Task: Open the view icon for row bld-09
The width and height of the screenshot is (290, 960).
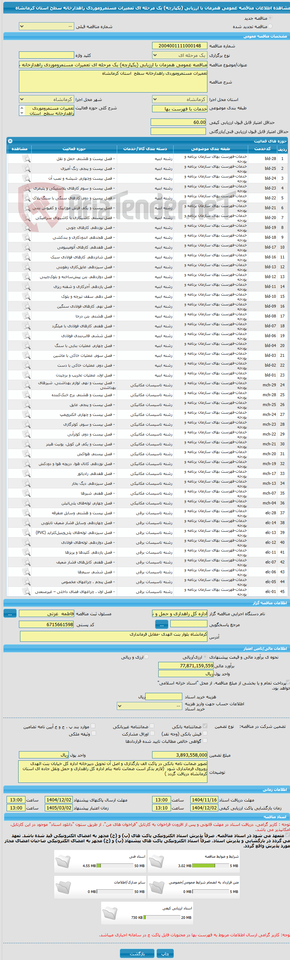Action: click(x=26, y=306)
